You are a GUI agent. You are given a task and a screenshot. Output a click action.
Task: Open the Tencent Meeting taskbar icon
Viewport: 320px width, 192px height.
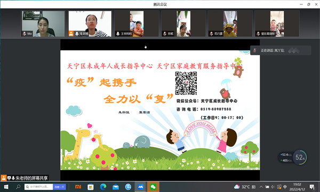140,187
